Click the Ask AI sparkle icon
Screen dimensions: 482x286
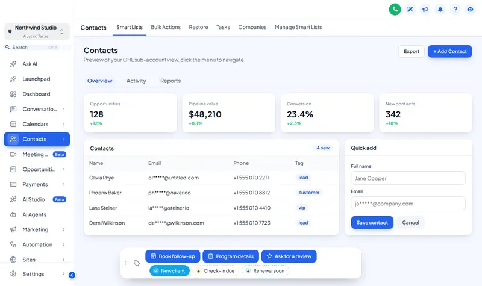pyautogui.click(x=13, y=64)
